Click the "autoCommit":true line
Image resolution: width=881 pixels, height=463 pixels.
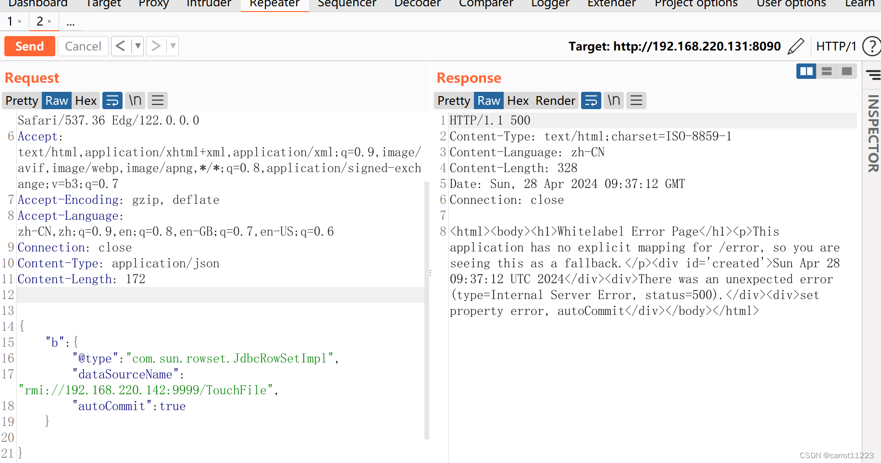click(129, 406)
